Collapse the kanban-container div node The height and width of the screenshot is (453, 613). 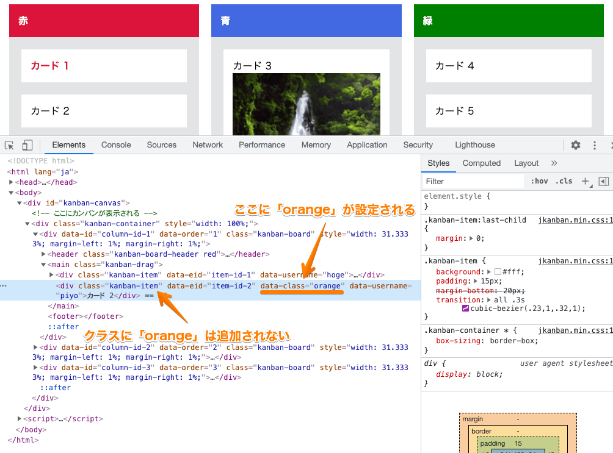pyautogui.click(x=27, y=224)
